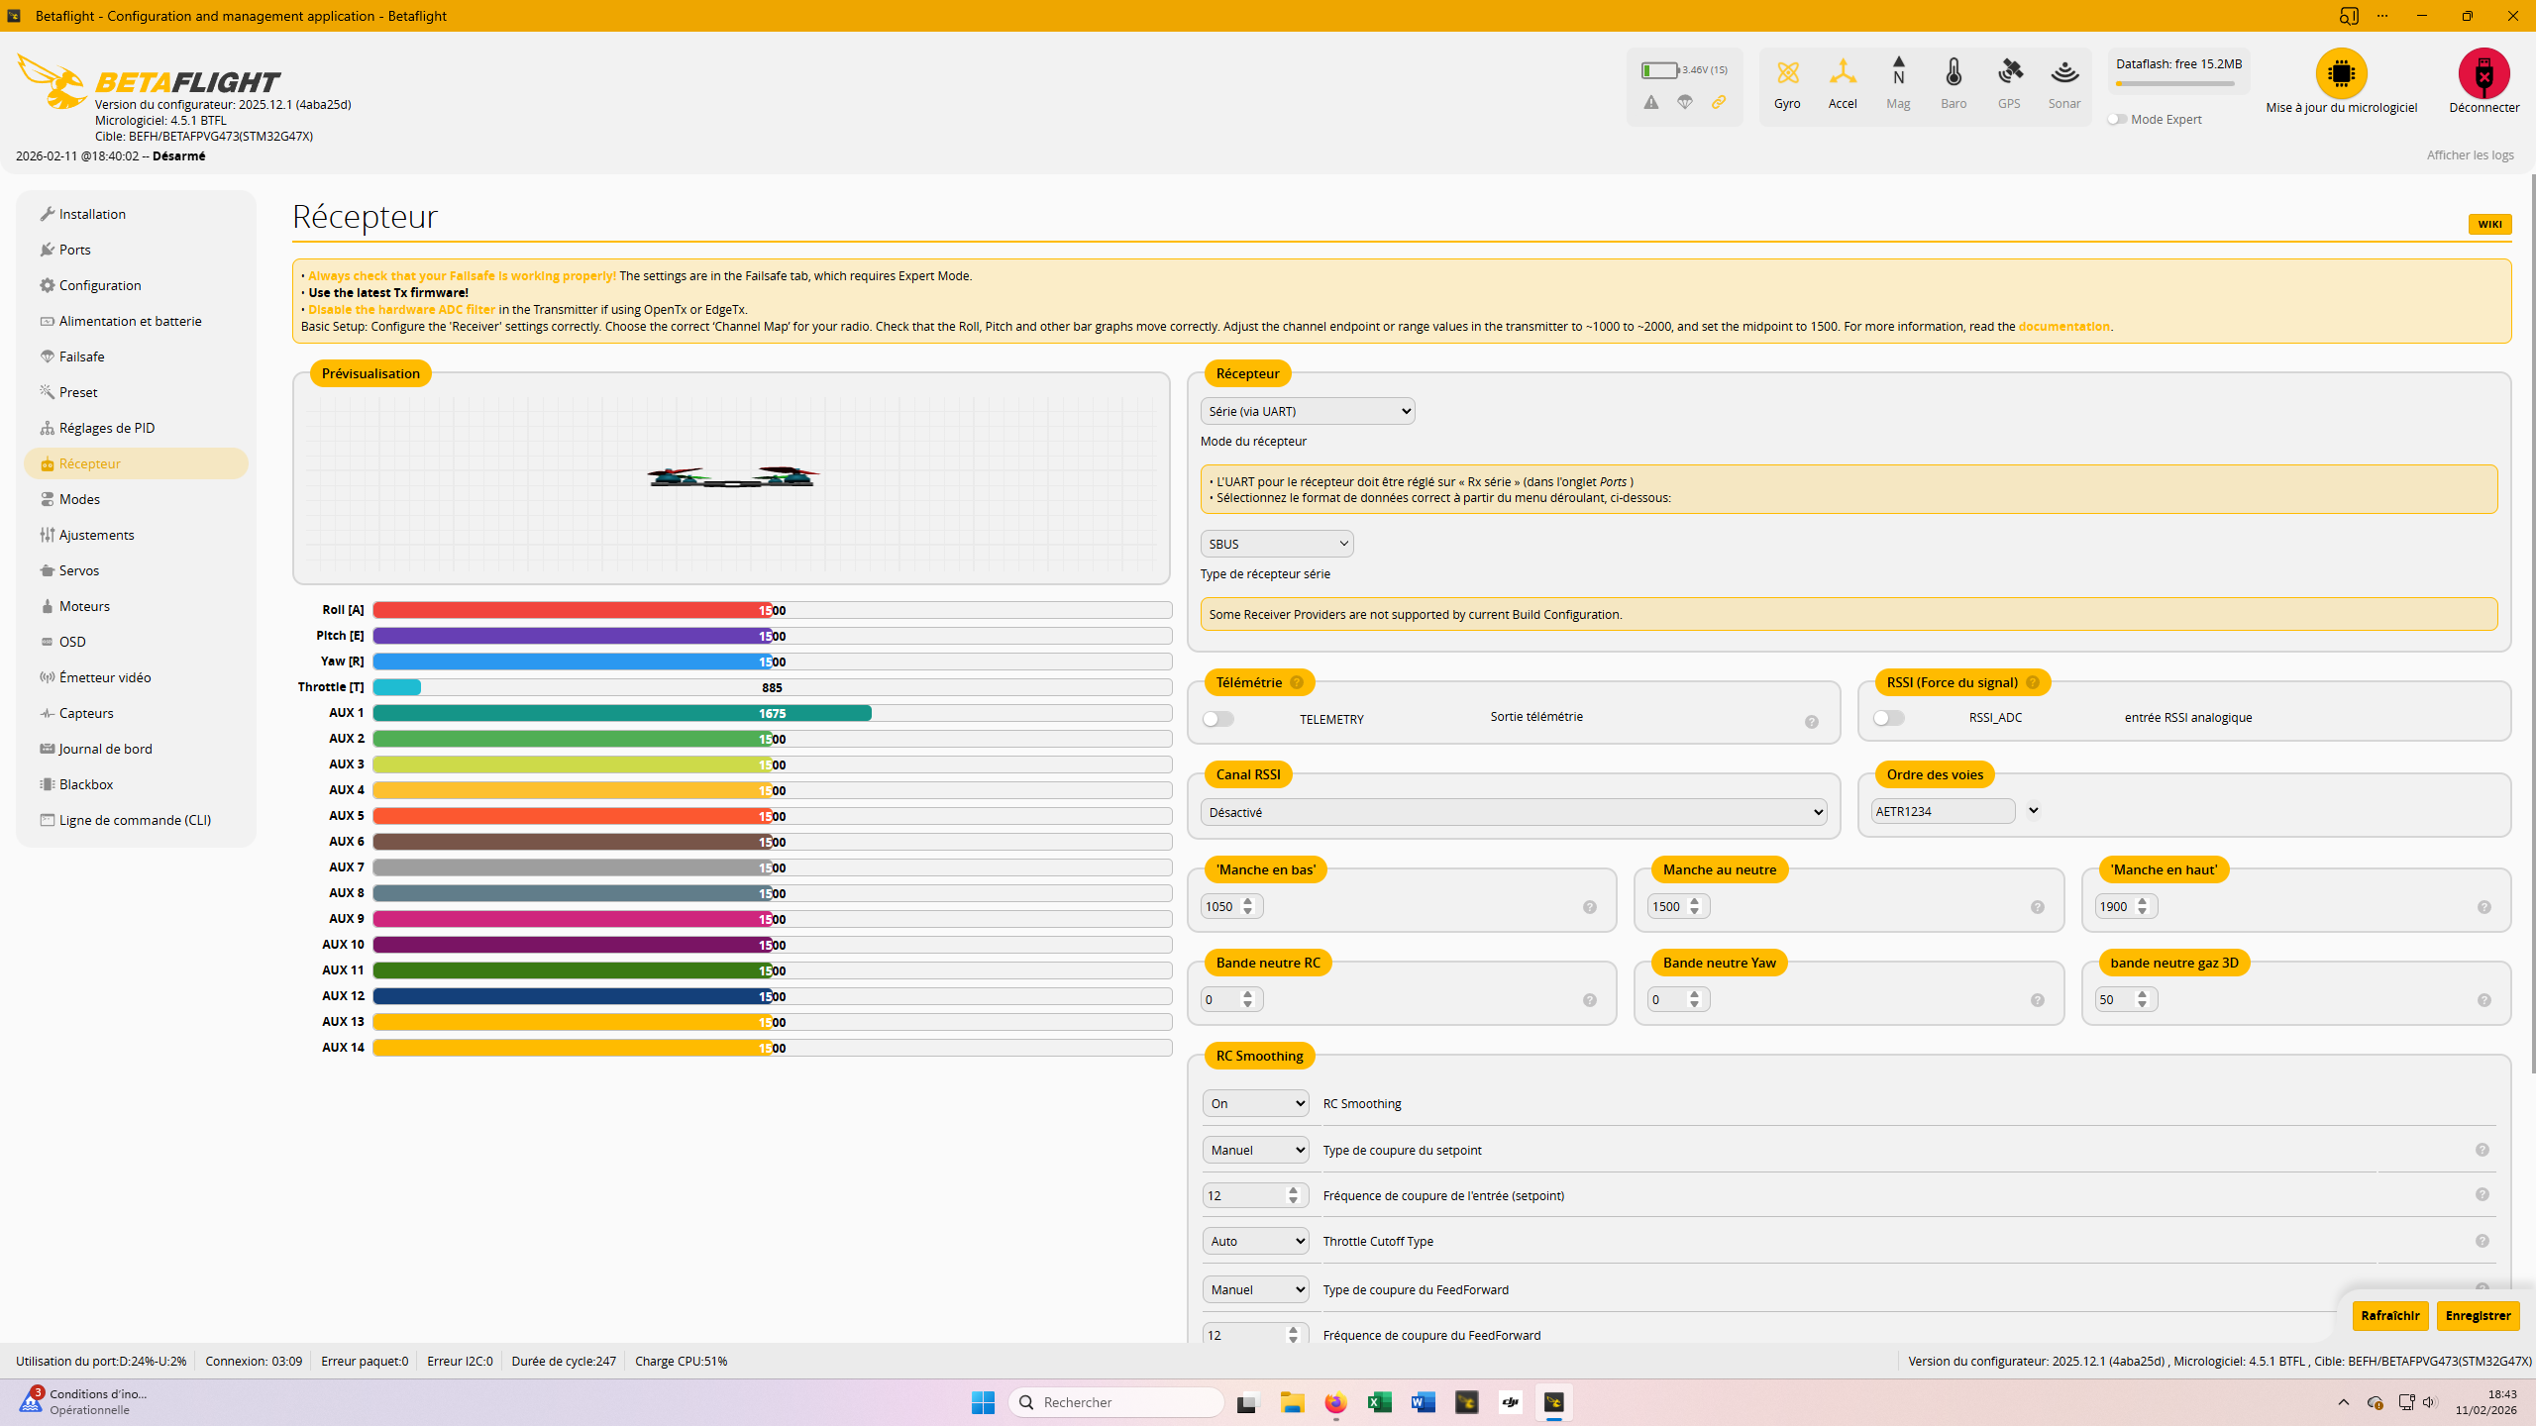Screen dimensions: 2536x1426
Task: Click the firmware update chip icon
Action: (2341, 73)
